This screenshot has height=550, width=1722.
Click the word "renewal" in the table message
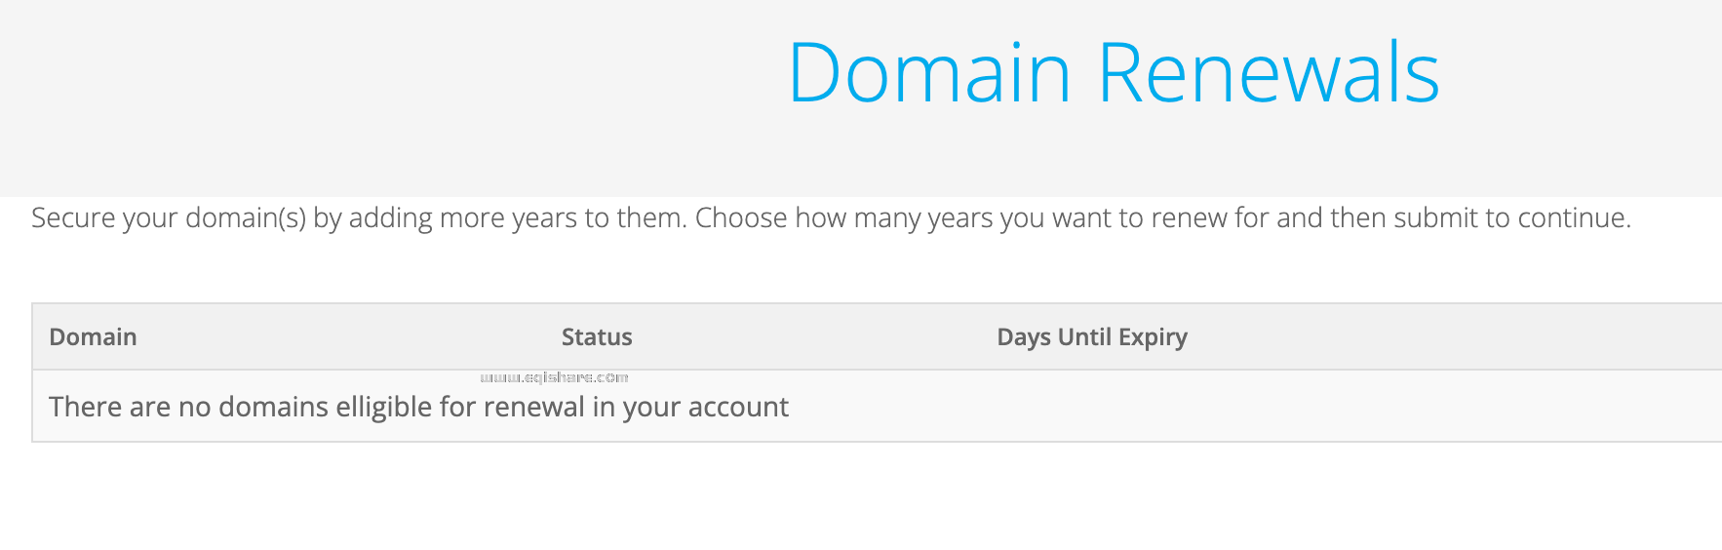point(533,407)
